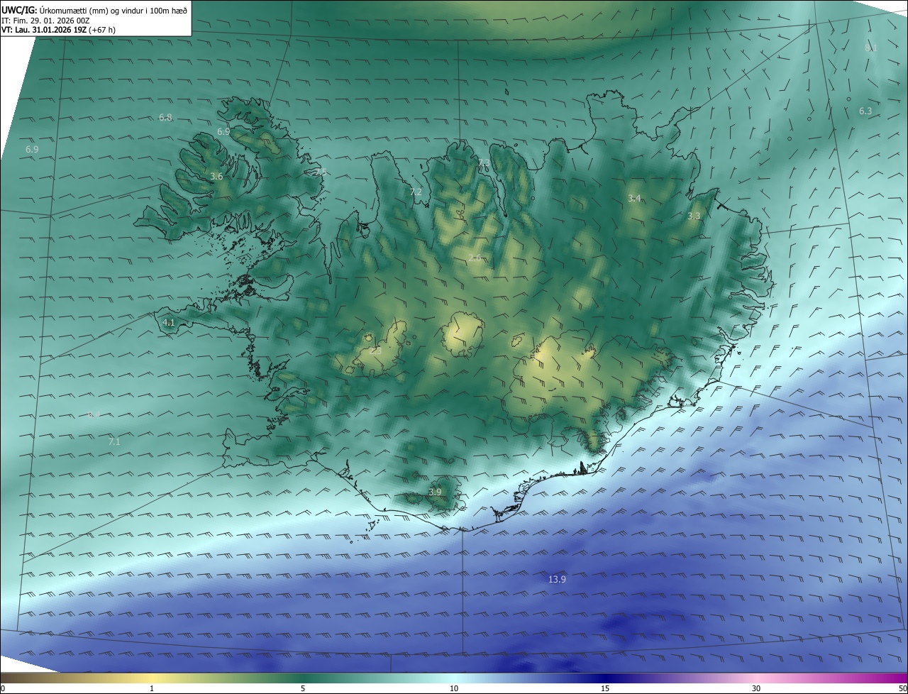
Task: Click the 7.1 value label on map
Action: pos(114,441)
